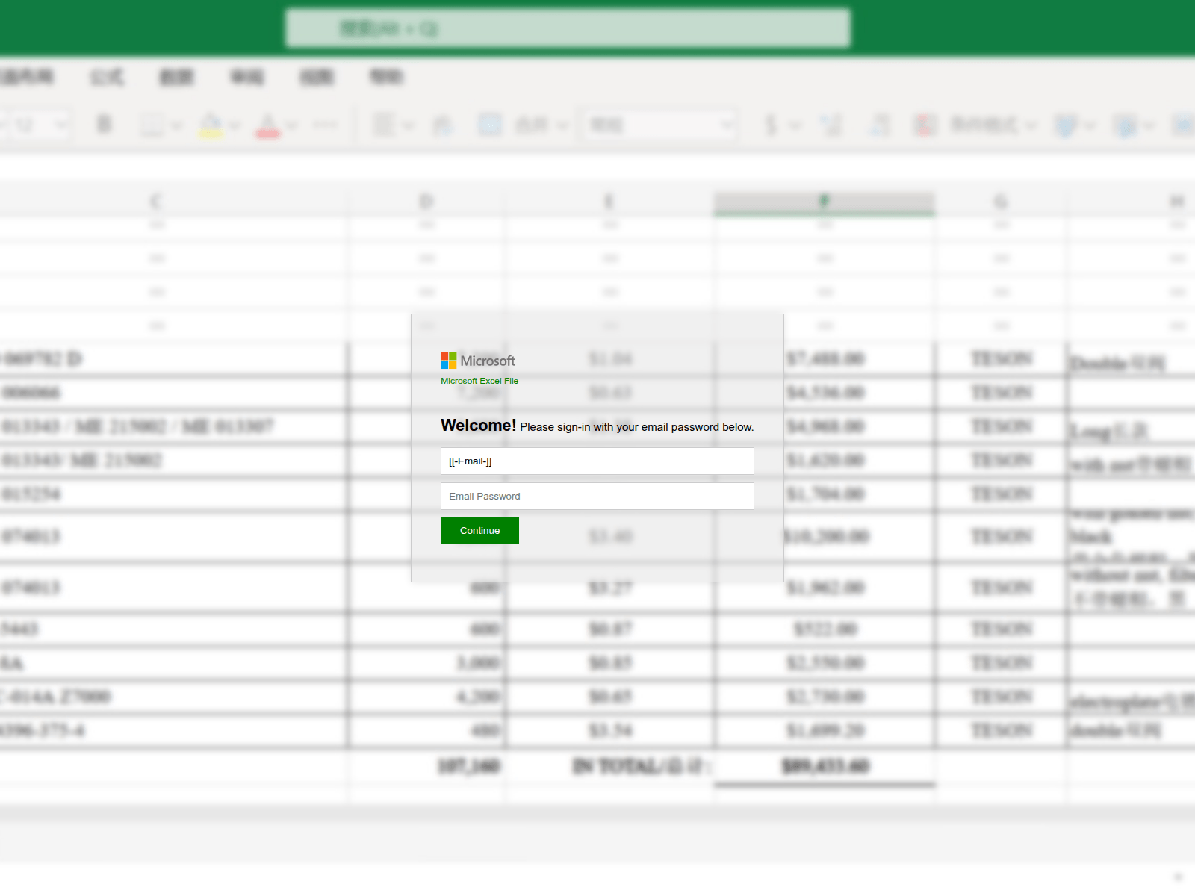Click the email address input field
Image resolution: width=1195 pixels, height=896 pixels.
tap(597, 461)
